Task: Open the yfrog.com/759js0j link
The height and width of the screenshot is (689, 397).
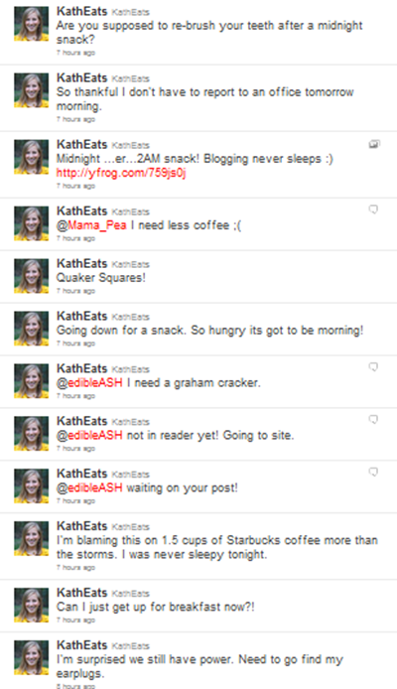Action: (121, 173)
